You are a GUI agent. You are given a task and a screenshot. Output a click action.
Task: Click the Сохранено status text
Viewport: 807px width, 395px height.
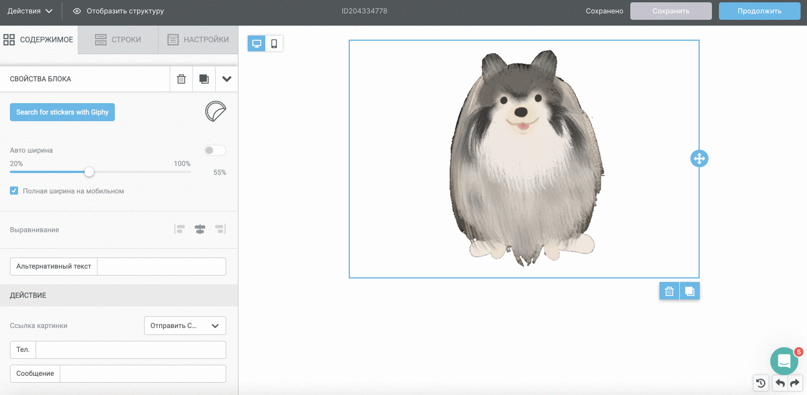[x=604, y=11]
